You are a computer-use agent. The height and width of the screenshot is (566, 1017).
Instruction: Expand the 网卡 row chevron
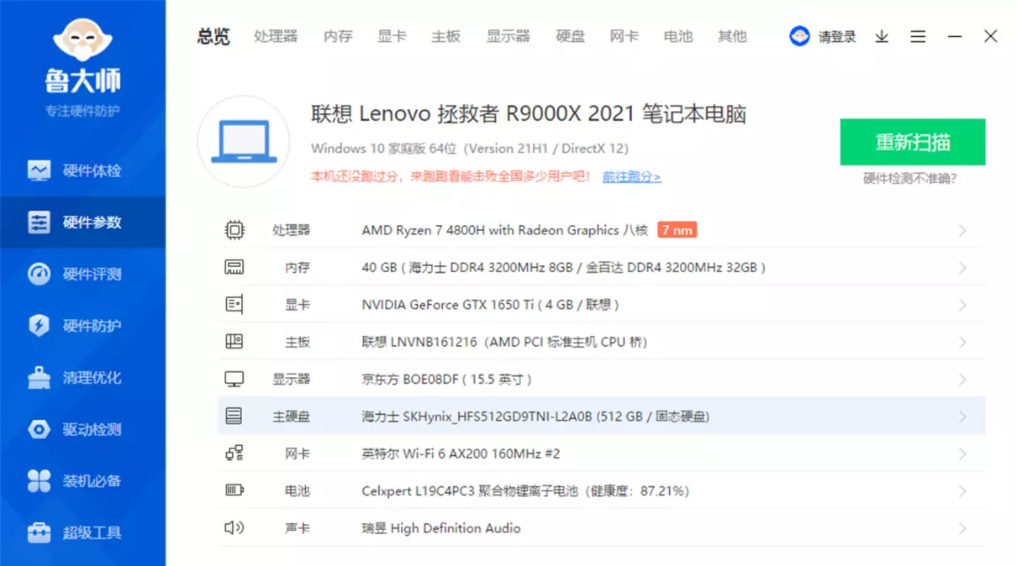962,453
